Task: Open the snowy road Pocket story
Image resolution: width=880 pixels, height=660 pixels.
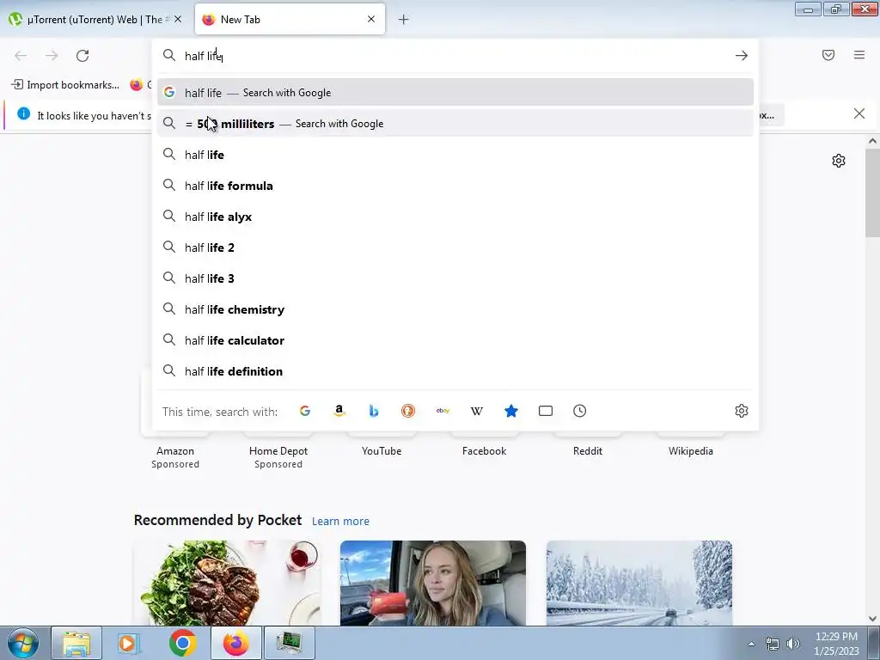Action: 639,584
